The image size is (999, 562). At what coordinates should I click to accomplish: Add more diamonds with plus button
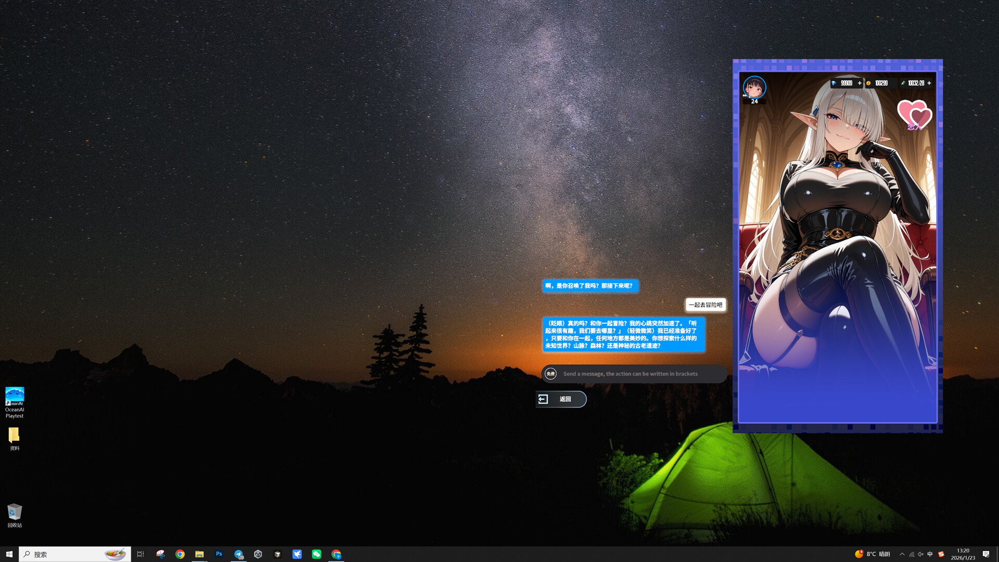point(860,83)
